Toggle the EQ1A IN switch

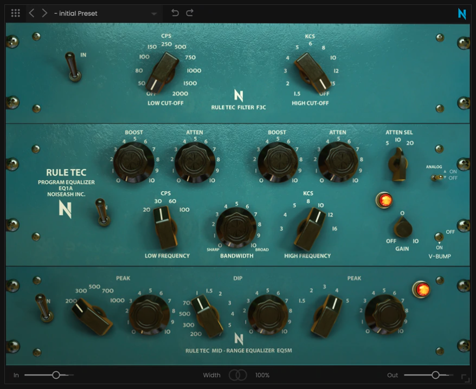(x=102, y=212)
